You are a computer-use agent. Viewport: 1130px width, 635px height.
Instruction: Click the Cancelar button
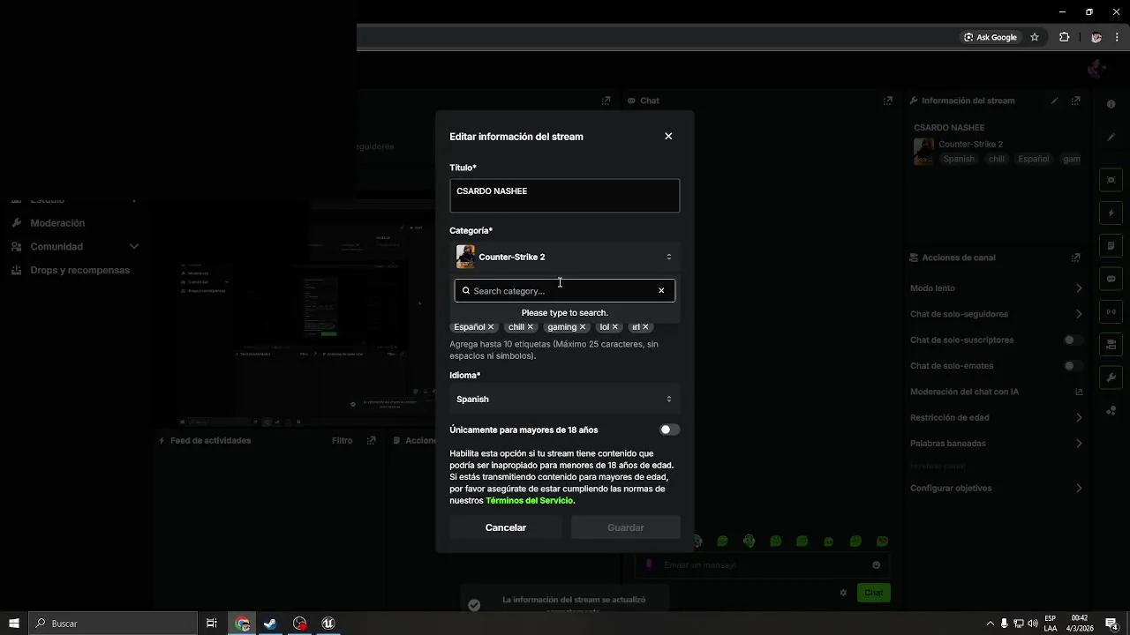coord(506,527)
